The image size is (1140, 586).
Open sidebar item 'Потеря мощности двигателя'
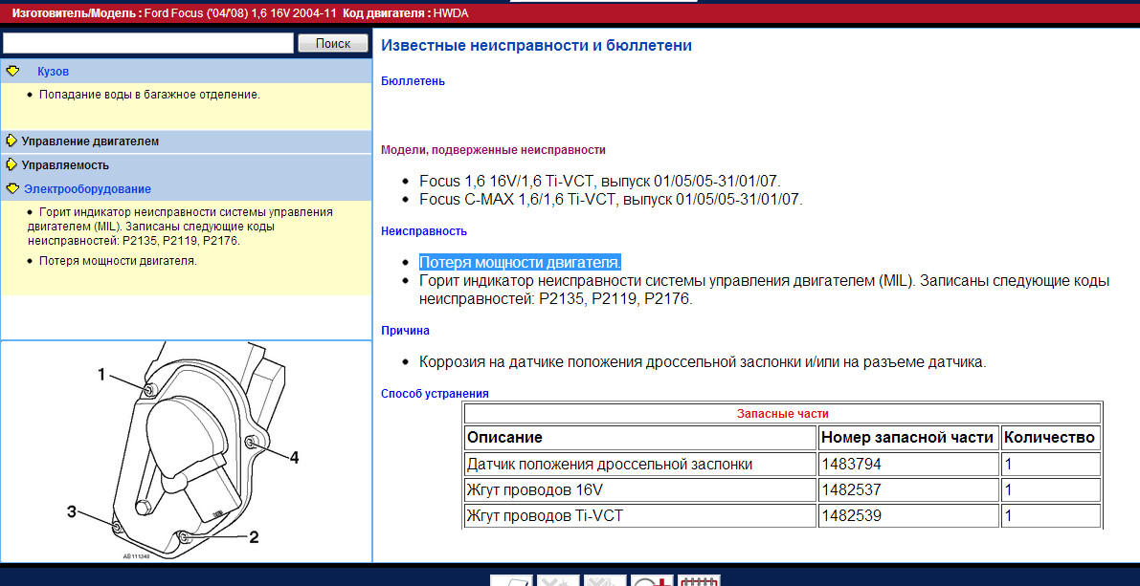pos(118,260)
